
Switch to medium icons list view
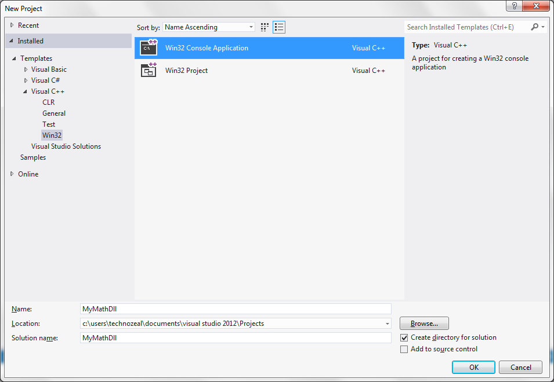point(279,27)
